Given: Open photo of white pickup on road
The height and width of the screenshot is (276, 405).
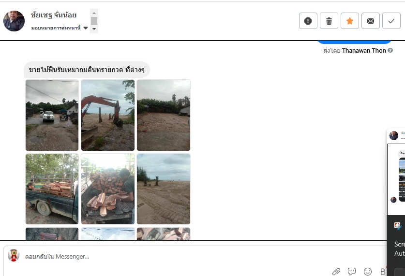Looking at the screenshot, I should pyautogui.click(x=52, y=115).
